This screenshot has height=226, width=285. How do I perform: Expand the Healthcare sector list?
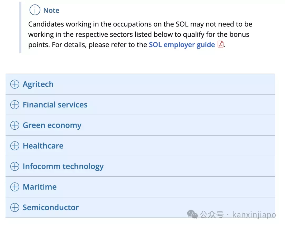[x=140, y=146]
